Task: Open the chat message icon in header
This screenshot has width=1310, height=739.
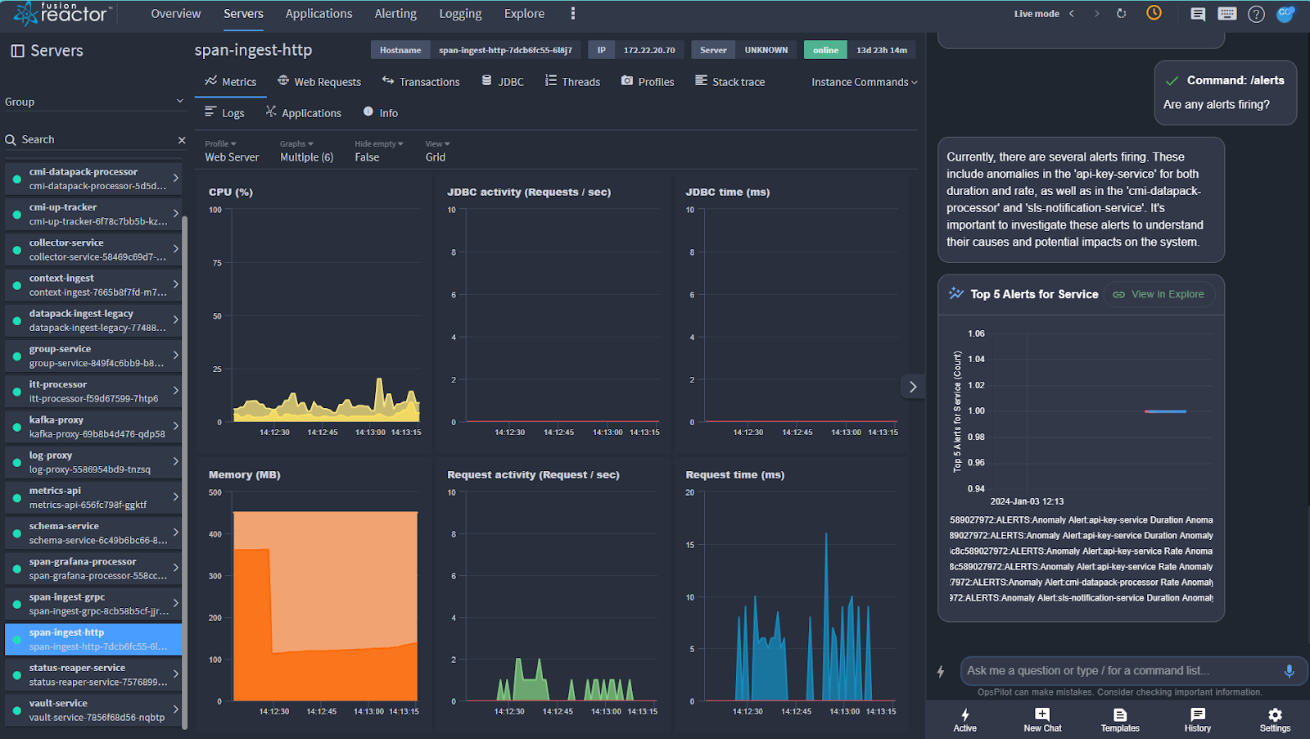Action: tap(1198, 14)
